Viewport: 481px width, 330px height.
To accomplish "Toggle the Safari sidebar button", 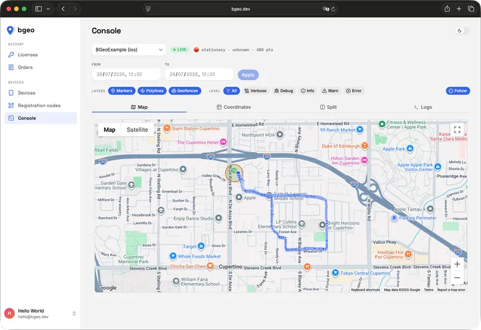I will click(x=39, y=9).
